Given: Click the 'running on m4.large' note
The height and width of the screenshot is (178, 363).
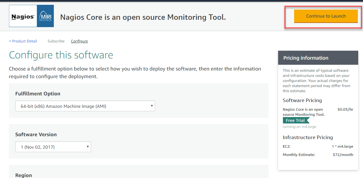Looking at the screenshot, I should coord(299,127).
